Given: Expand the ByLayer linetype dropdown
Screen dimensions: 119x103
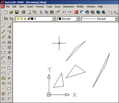Looking at the screenshot, I should 116,19.
